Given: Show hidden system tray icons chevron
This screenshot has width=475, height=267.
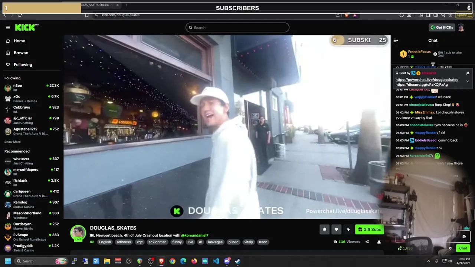Looking at the screenshot, I should pyautogui.click(x=429, y=261).
